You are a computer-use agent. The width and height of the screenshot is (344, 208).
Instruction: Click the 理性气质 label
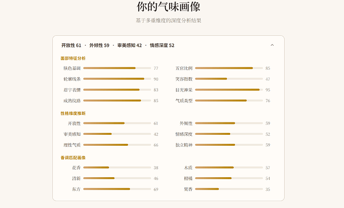pyautogui.click(x=72, y=145)
